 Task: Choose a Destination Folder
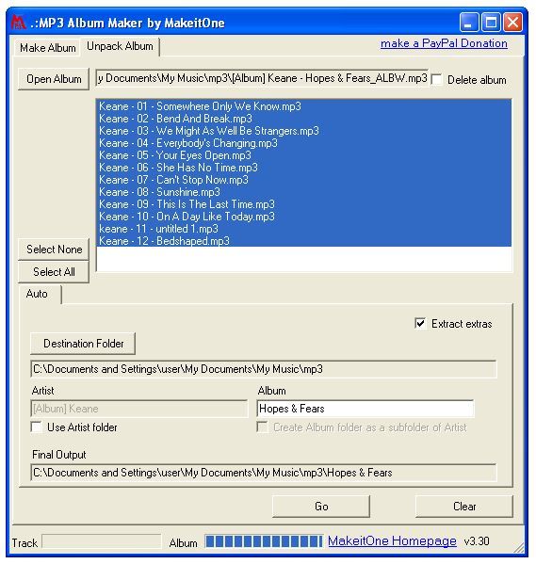pyautogui.click(x=83, y=344)
